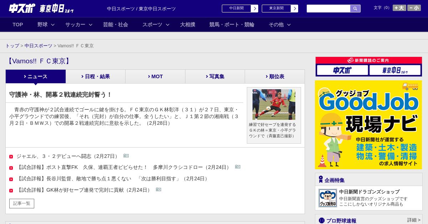Select the ニュース tab
Screen dimensions: 428x224
click(36, 76)
